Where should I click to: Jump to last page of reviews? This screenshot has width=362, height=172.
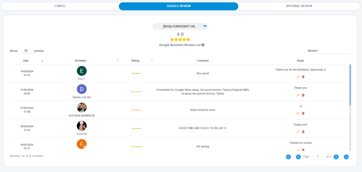pos(346,157)
